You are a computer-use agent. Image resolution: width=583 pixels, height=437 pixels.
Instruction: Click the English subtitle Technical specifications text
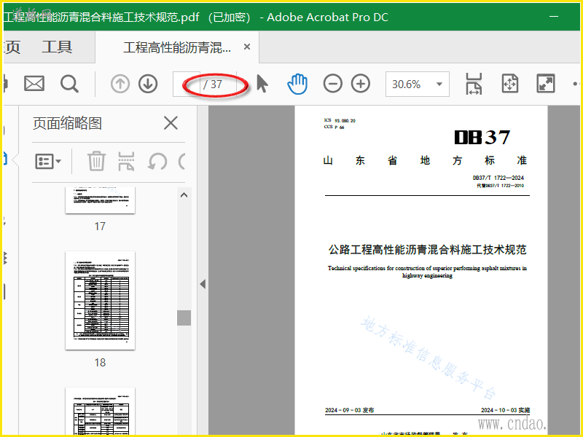[427, 272]
